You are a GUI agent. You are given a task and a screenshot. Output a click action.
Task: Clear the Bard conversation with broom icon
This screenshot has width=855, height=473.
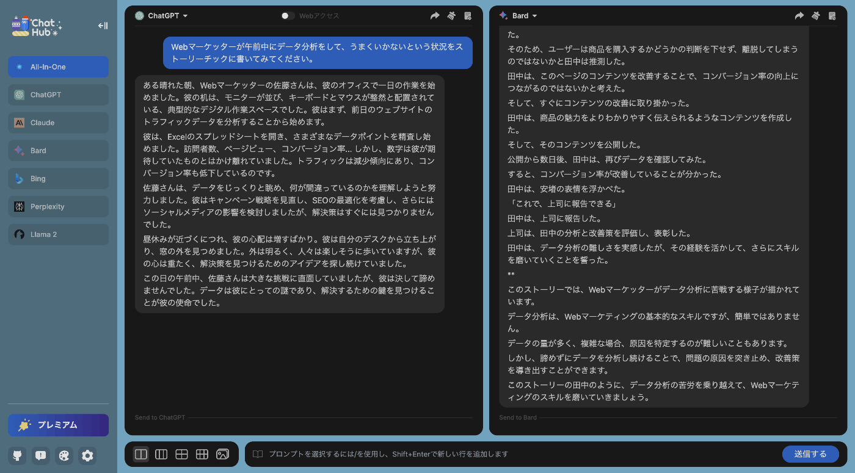coord(816,16)
